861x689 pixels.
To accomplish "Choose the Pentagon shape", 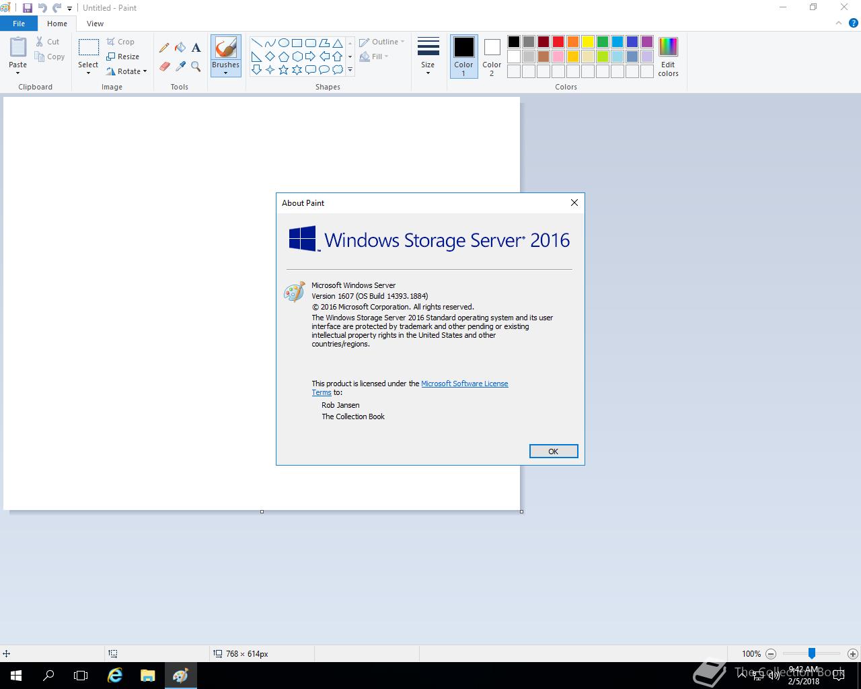I will tap(283, 57).
